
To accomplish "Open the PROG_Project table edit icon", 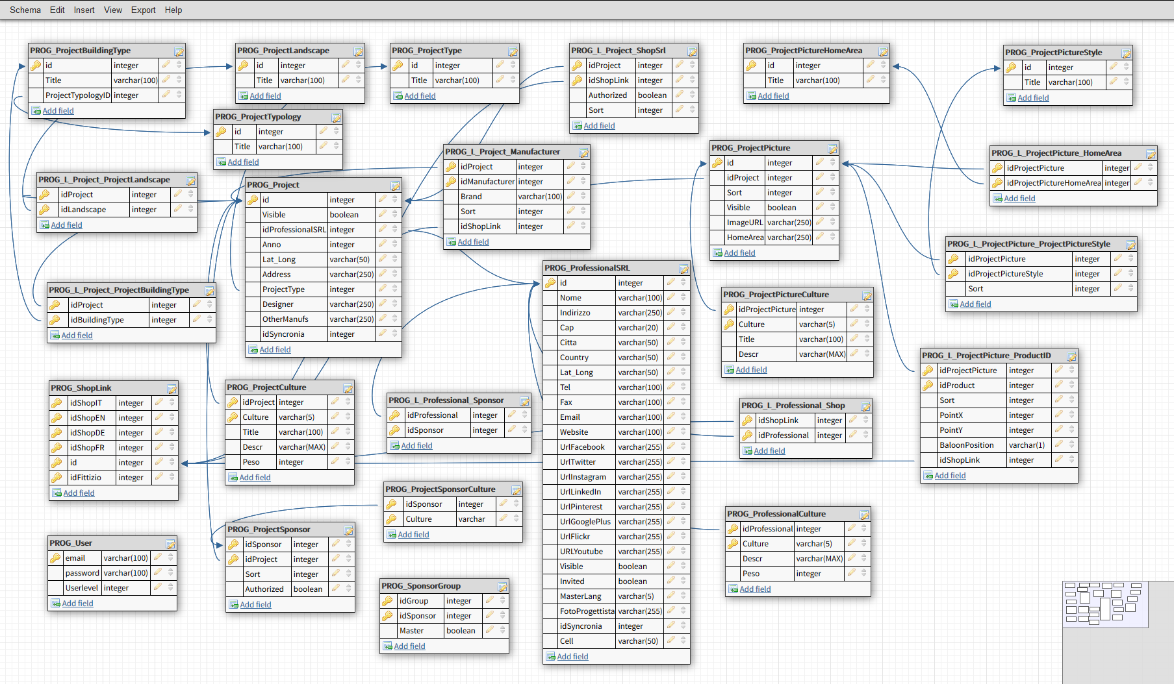I will pyautogui.click(x=395, y=186).
